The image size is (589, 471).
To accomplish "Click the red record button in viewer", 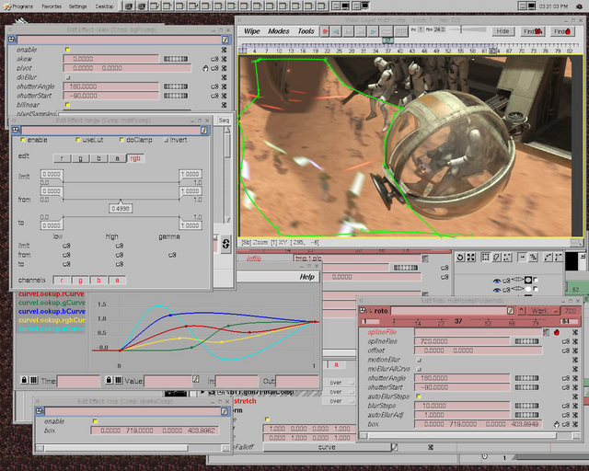I will click(326, 31).
